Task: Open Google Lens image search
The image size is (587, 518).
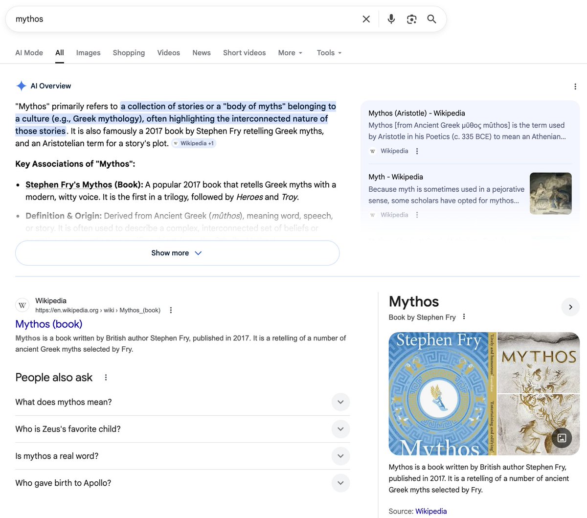Action: 411,19
